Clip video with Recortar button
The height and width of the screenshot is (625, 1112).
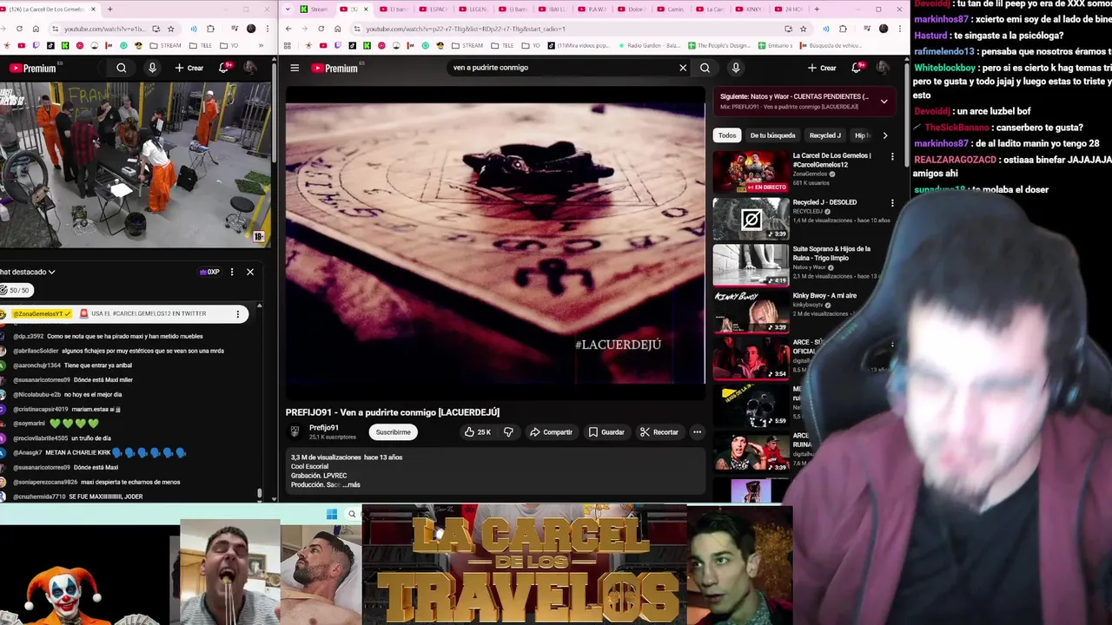pyautogui.click(x=659, y=431)
